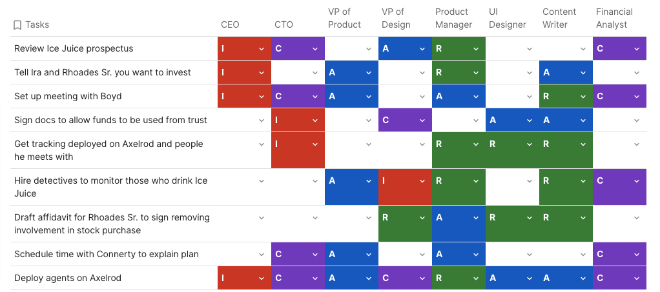
Task: Expand empty VP of Product cell for Review Ice Juice prospectus
Action: [368, 48]
